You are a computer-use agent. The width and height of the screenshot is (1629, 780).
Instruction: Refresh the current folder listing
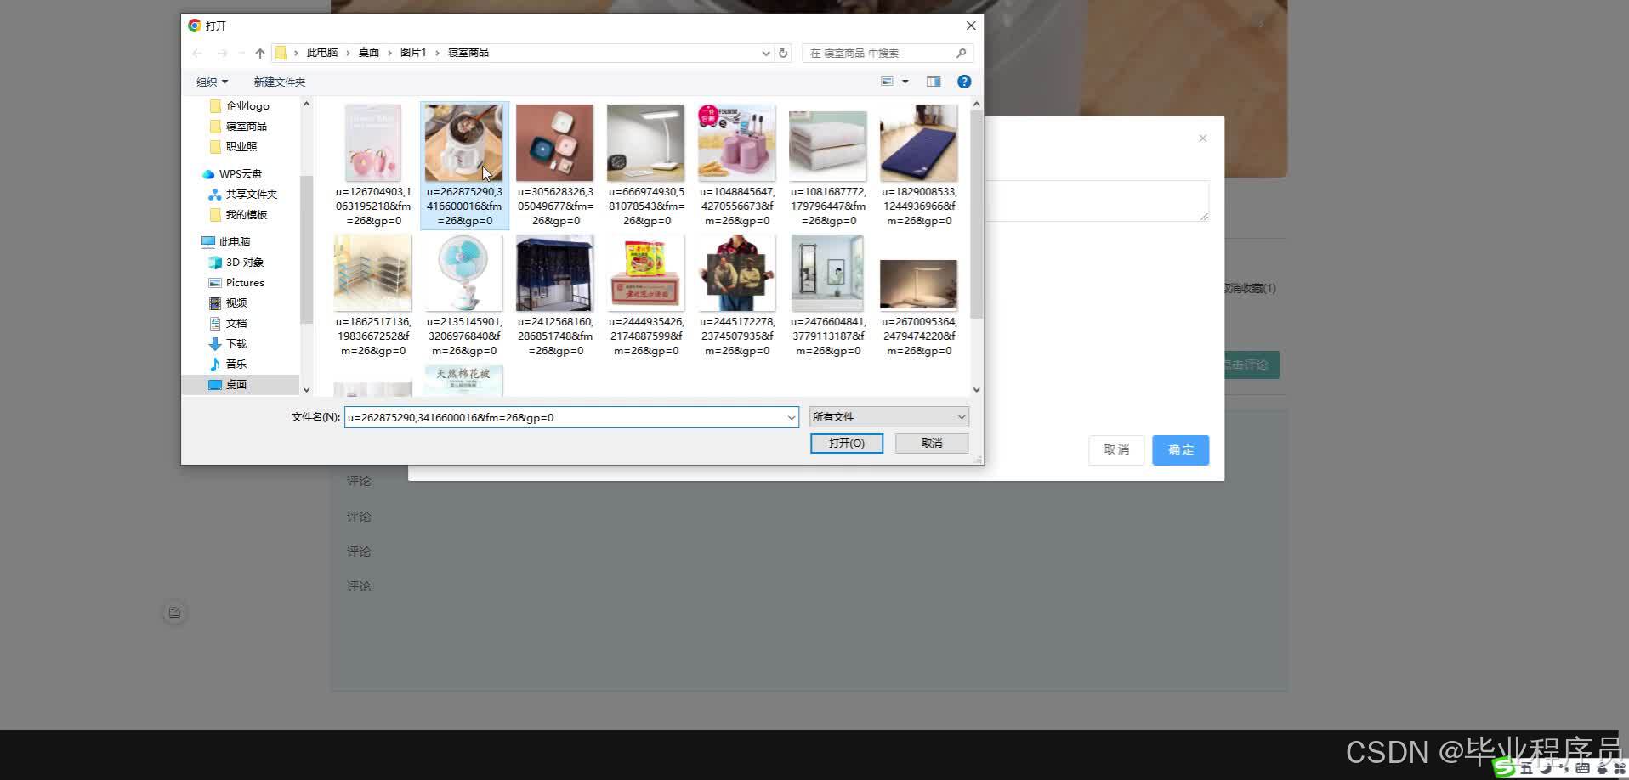click(x=783, y=53)
